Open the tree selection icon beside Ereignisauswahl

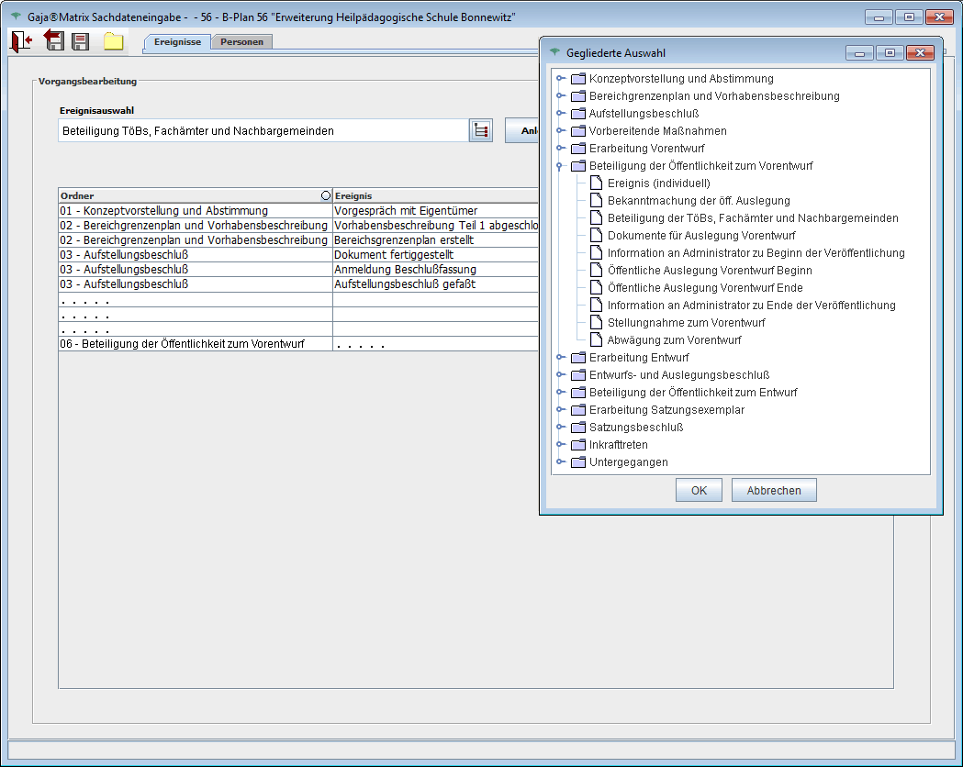pyautogui.click(x=480, y=130)
